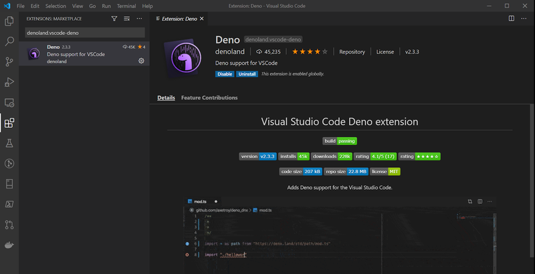The height and width of the screenshot is (274, 535).
Task: Open the Docker view in activity bar
Action: (x=9, y=245)
